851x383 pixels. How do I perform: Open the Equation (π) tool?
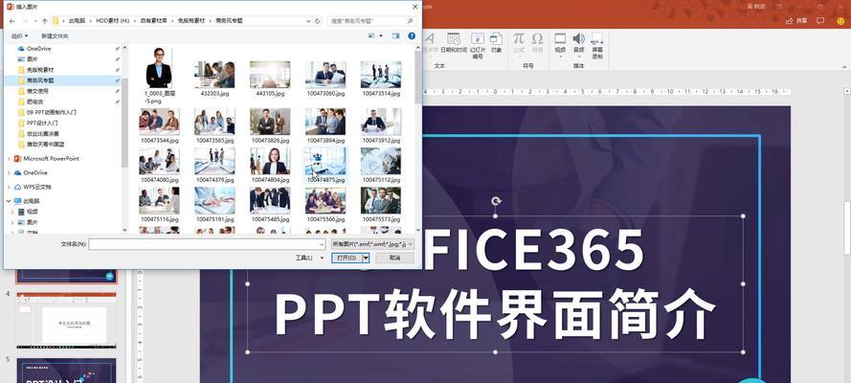519,42
